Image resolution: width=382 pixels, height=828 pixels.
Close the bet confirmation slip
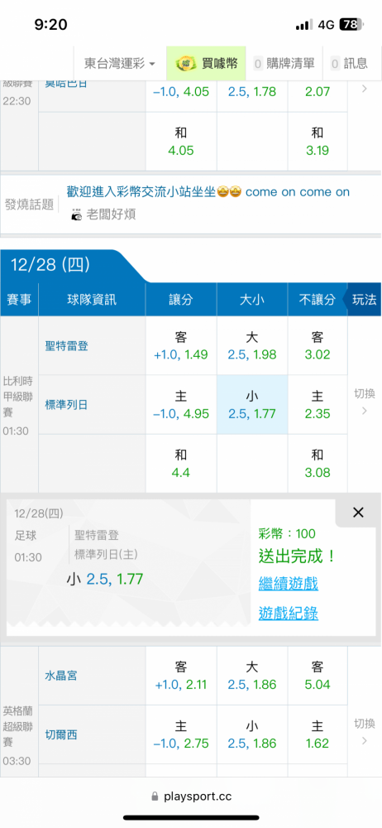tap(358, 512)
